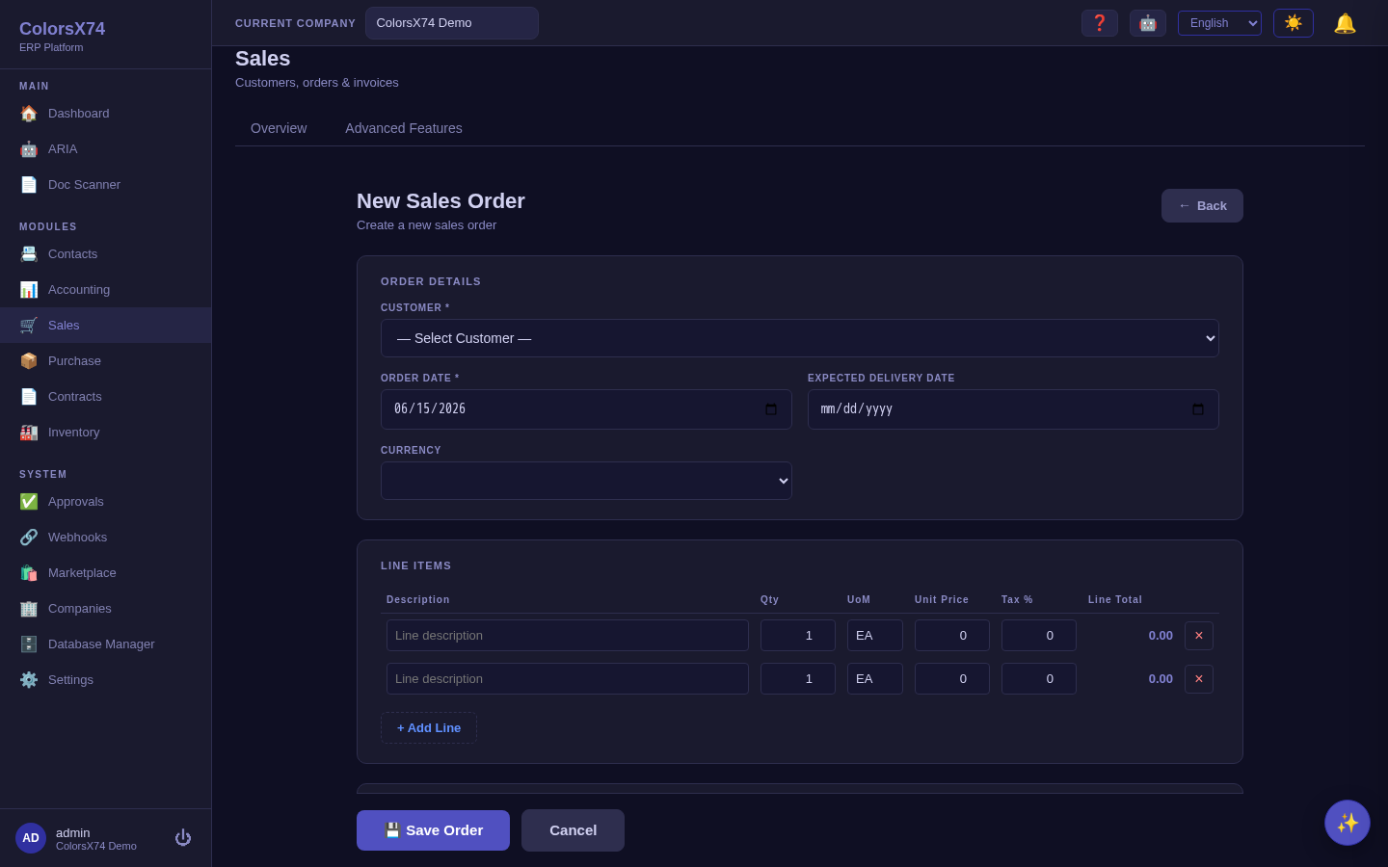Click the first row UoM field
Screen dimensions: 1388x867
pos(875,636)
